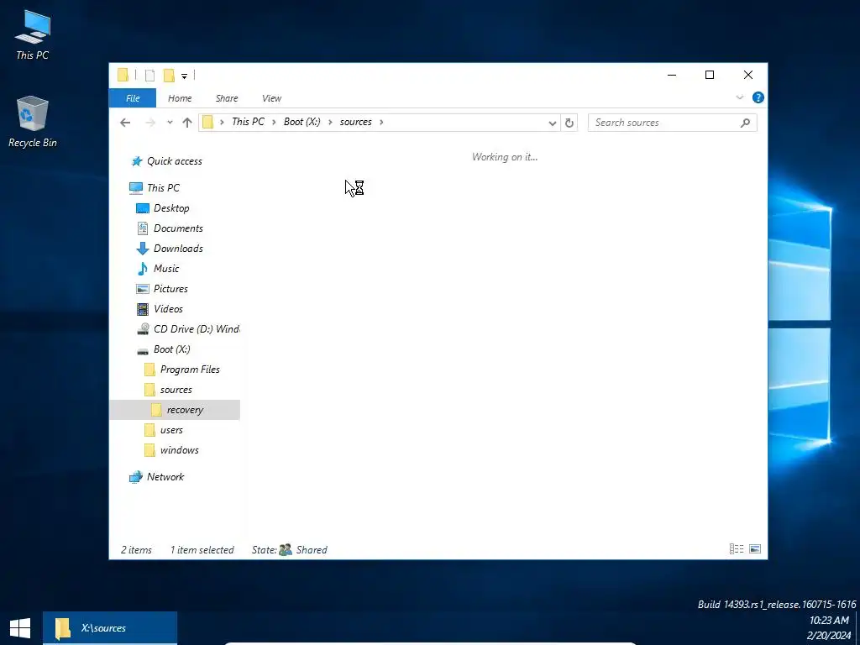
Task: Select sources folder in the tree
Action: pos(176,390)
